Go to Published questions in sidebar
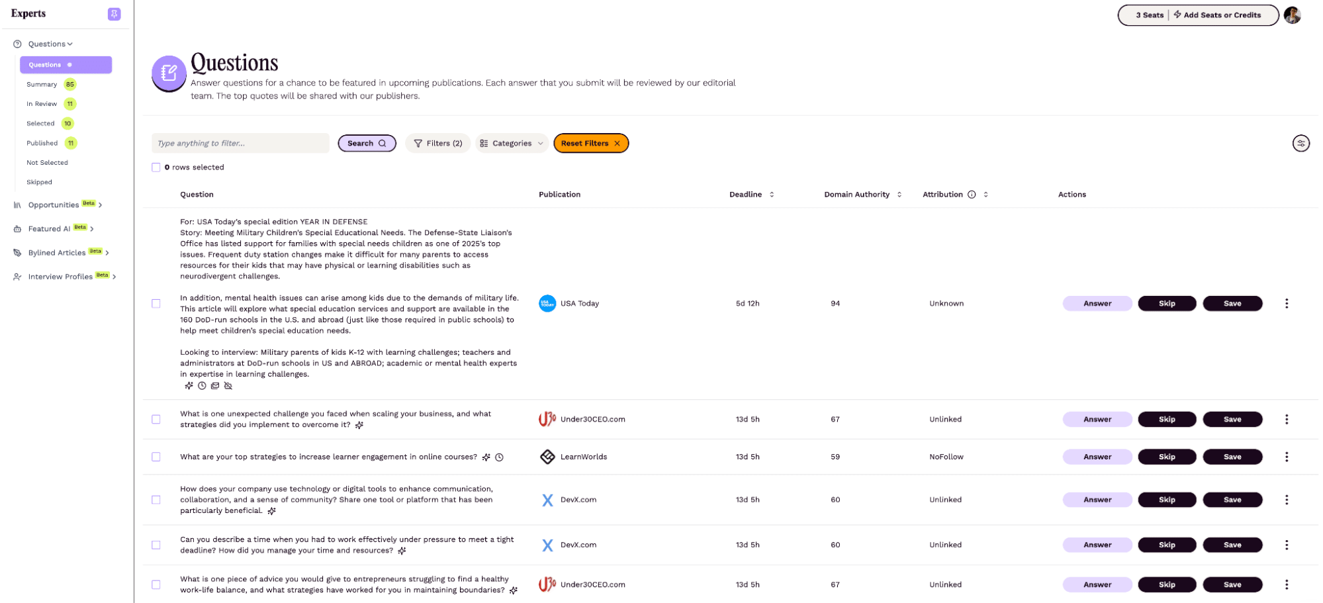 point(42,143)
